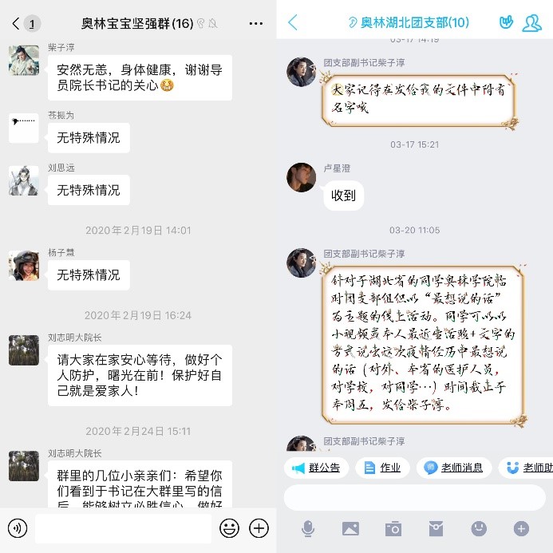Tap 卢星澄's profile avatar

click(301, 177)
